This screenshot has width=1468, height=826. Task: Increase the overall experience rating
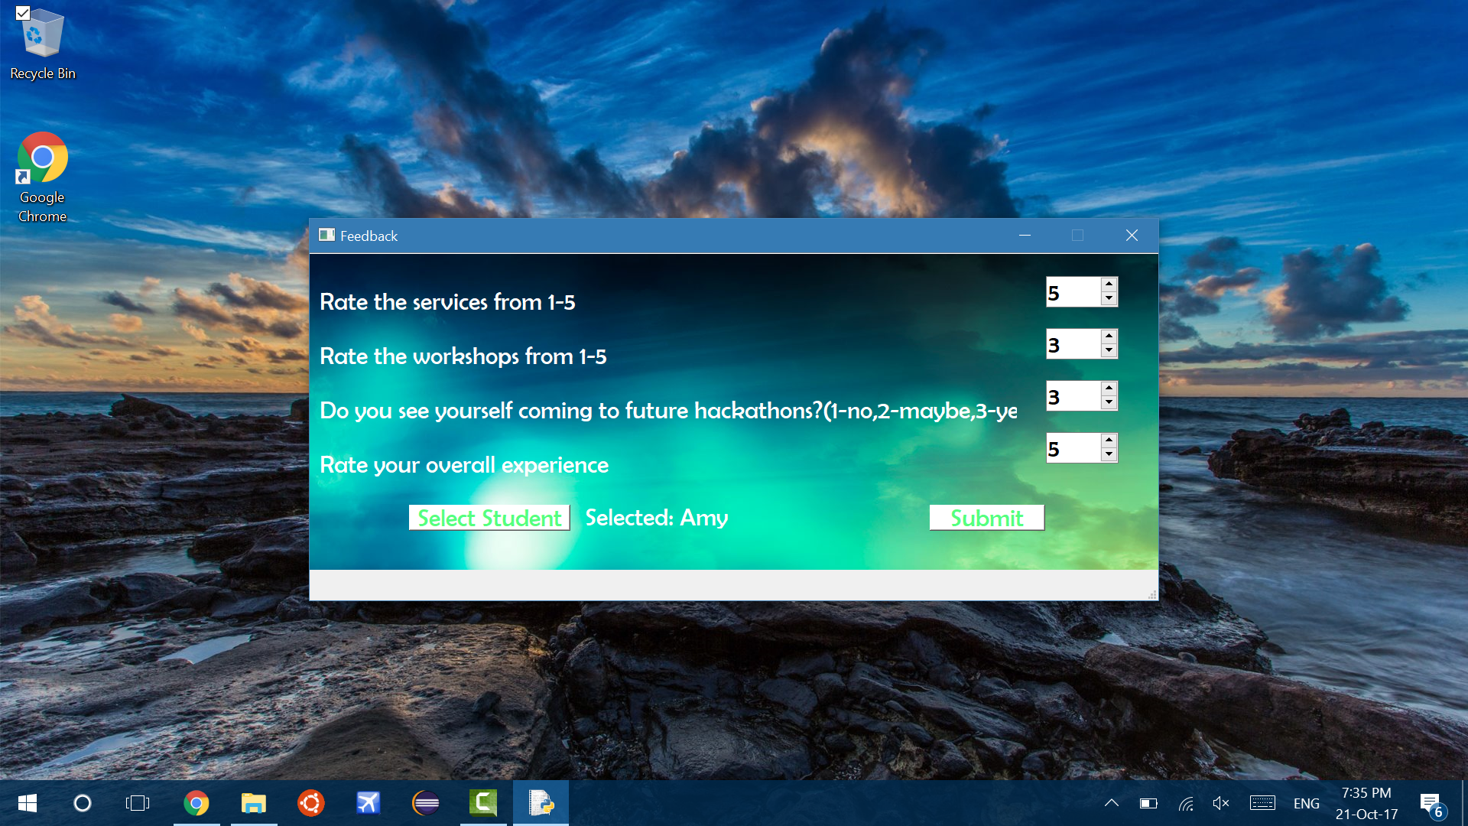click(1109, 441)
